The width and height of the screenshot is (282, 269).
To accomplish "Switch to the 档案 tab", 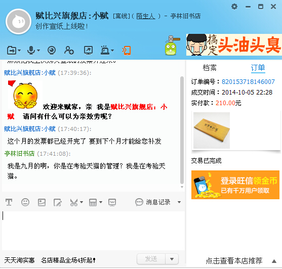I will [210, 68].
